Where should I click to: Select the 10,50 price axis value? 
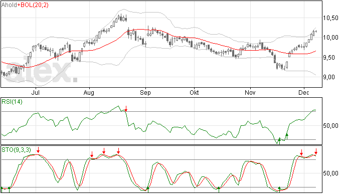[x=330, y=18]
